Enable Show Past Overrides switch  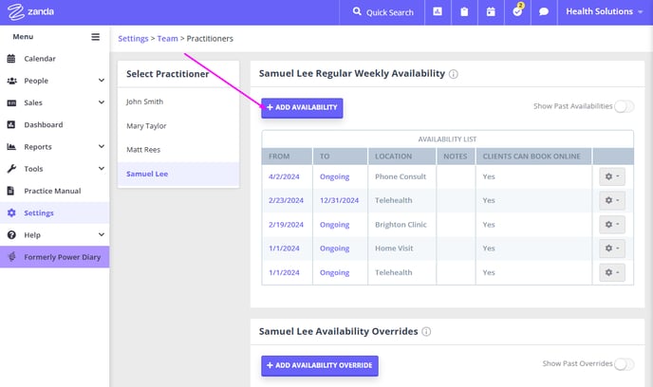[x=624, y=364]
